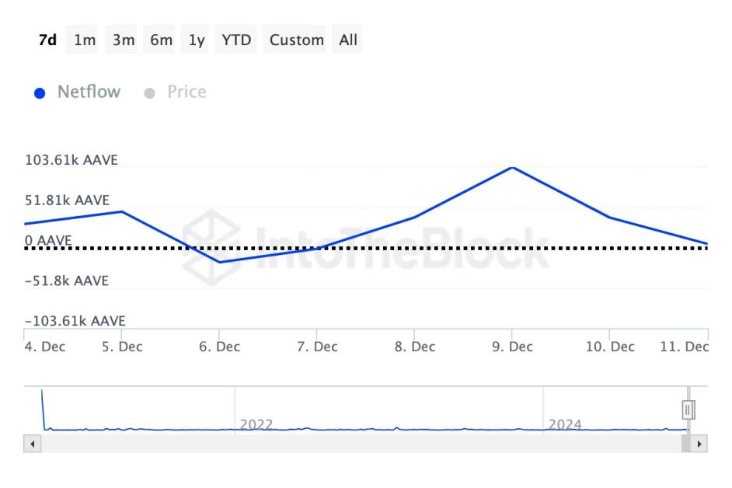Click the navigator right scroll arrow

coord(699,444)
